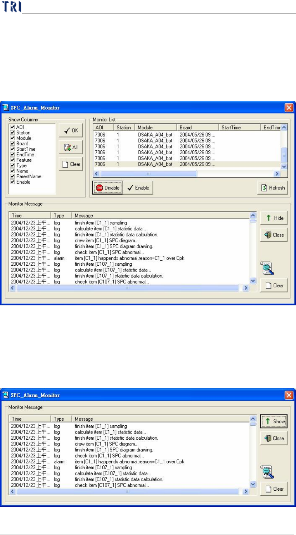
Task: Click Show button in lower window
Action: click(x=274, y=421)
